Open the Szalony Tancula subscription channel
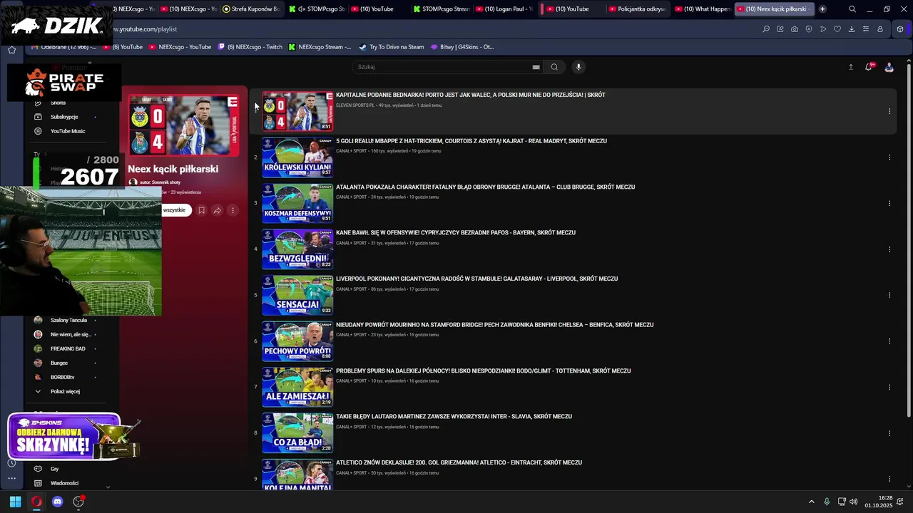This screenshot has height=513, width=913. click(64, 320)
